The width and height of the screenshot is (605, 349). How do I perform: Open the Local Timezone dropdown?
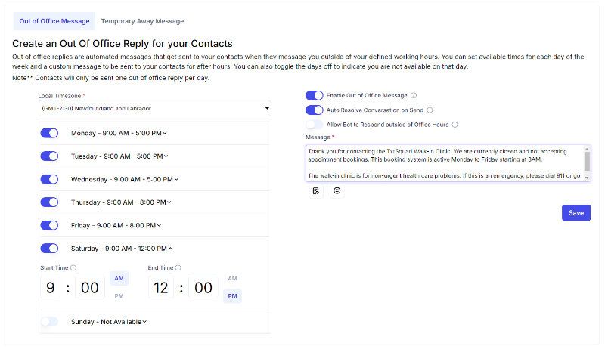[x=155, y=109]
